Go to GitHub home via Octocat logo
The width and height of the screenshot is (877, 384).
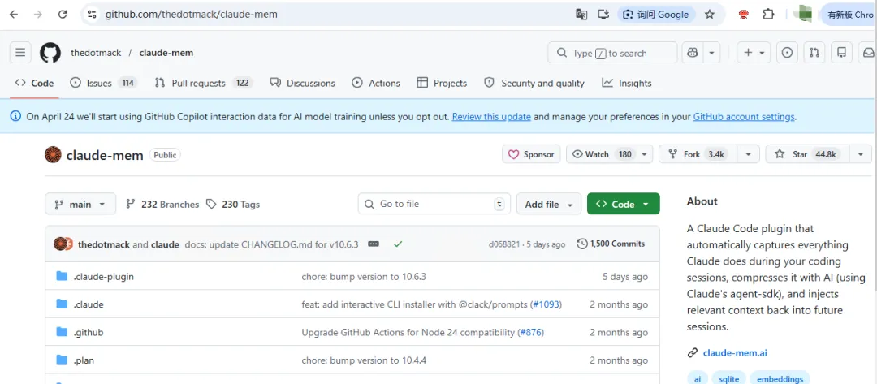pos(50,53)
